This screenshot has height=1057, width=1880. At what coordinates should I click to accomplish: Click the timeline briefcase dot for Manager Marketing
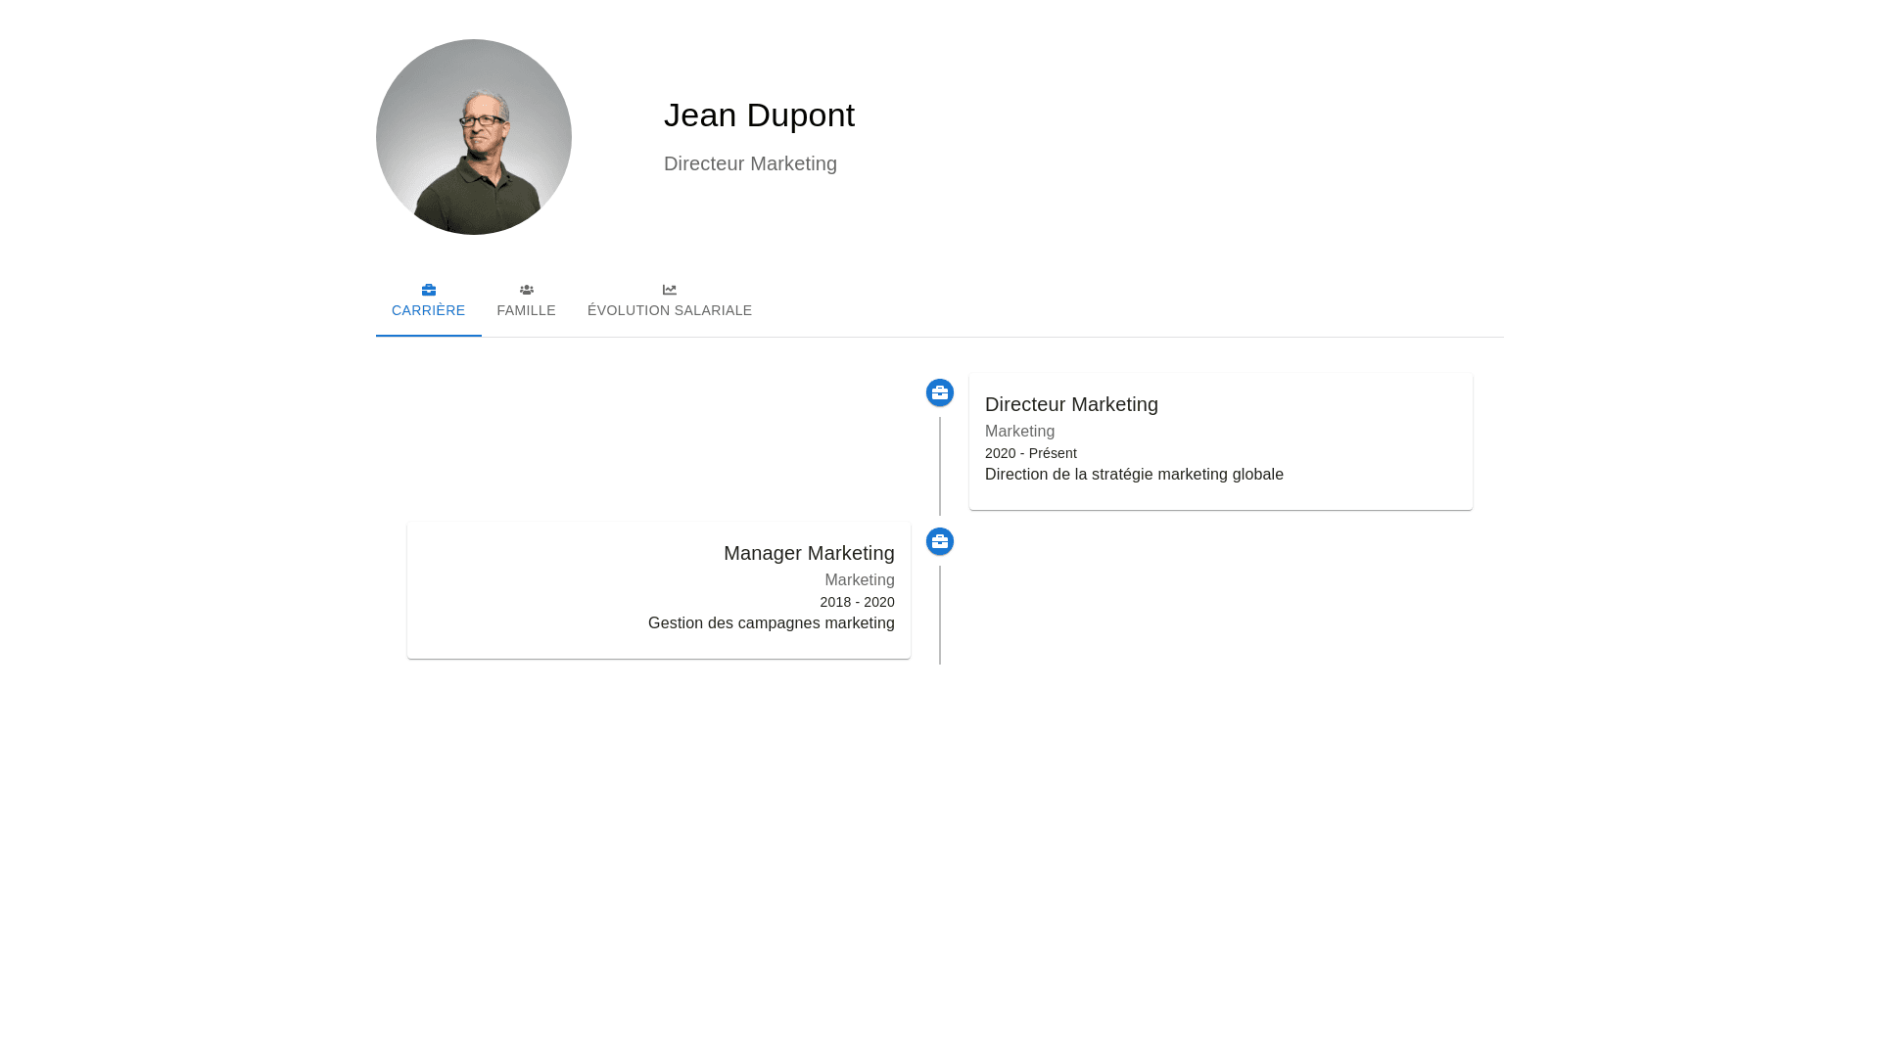(940, 541)
